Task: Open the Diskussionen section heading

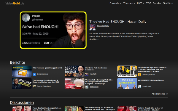Action: click(22, 102)
